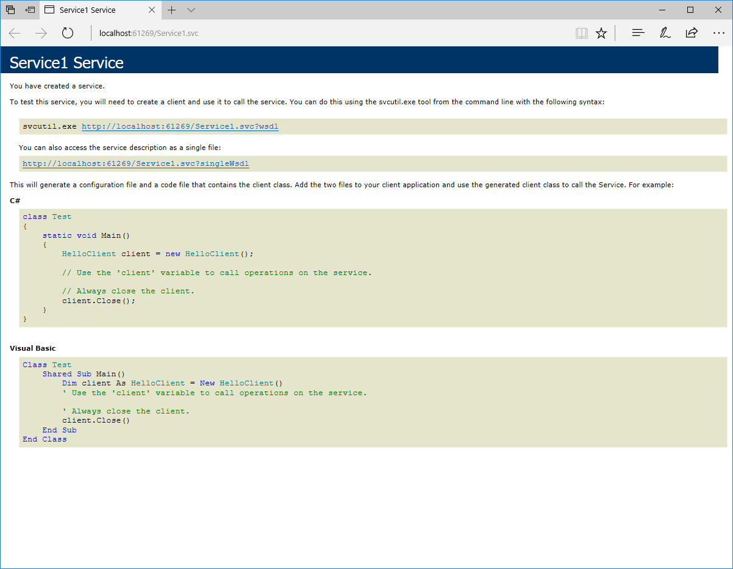Go back with the back arrow
Image resolution: width=733 pixels, height=569 pixels.
tap(15, 33)
